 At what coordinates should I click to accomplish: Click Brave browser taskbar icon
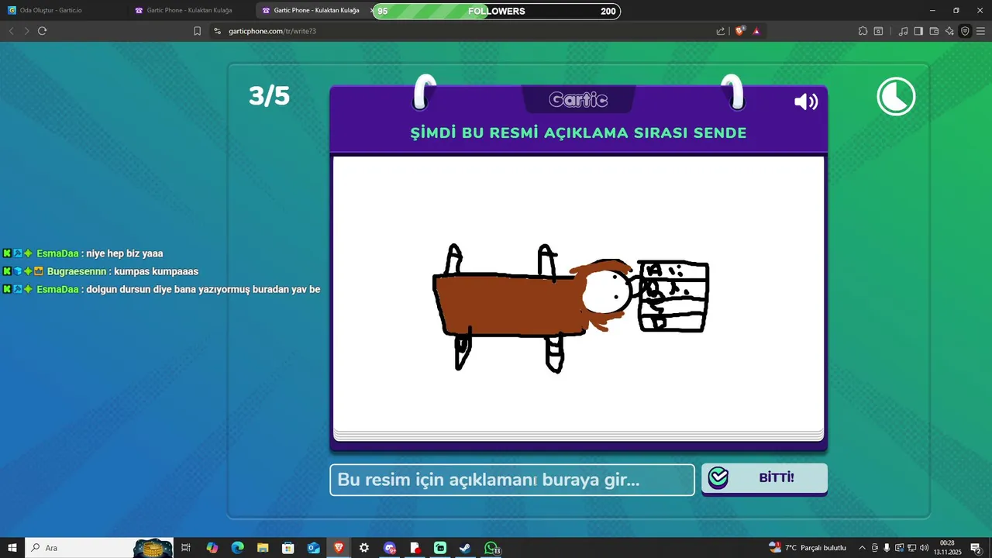pos(339,548)
